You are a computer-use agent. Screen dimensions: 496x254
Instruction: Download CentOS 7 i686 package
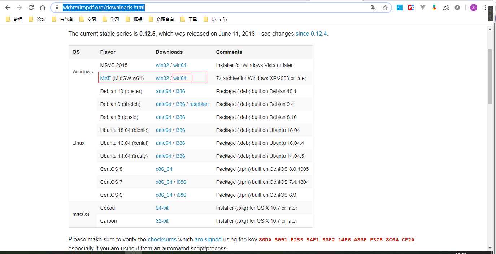(181, 182)
